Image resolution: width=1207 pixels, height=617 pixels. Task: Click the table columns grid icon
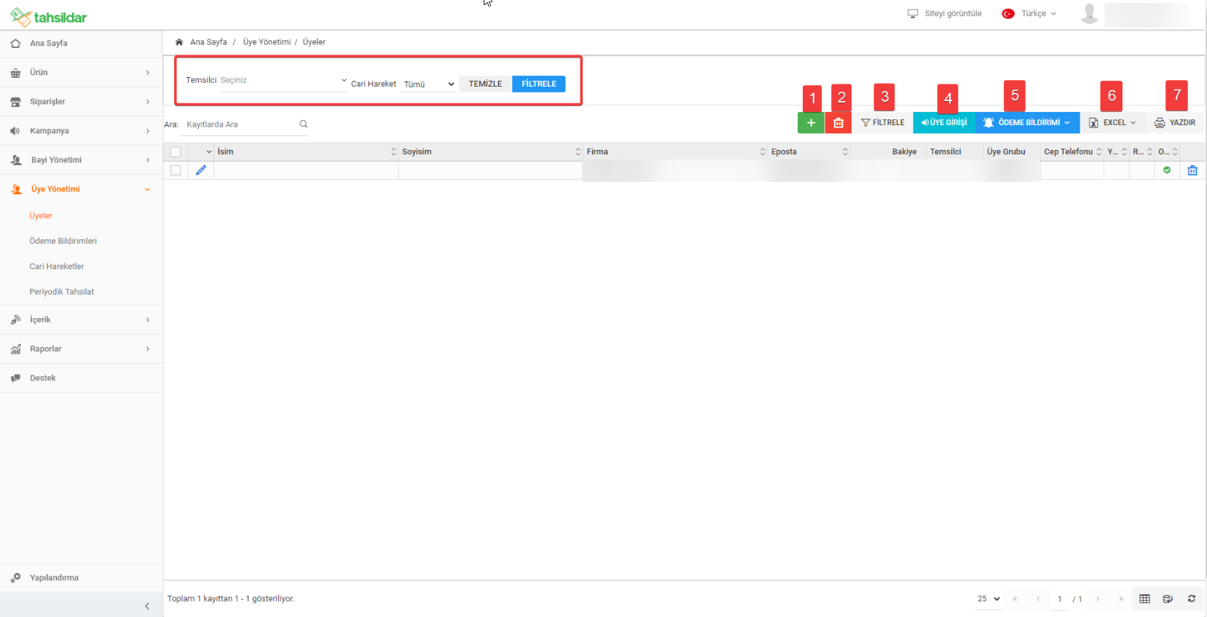1144,599
